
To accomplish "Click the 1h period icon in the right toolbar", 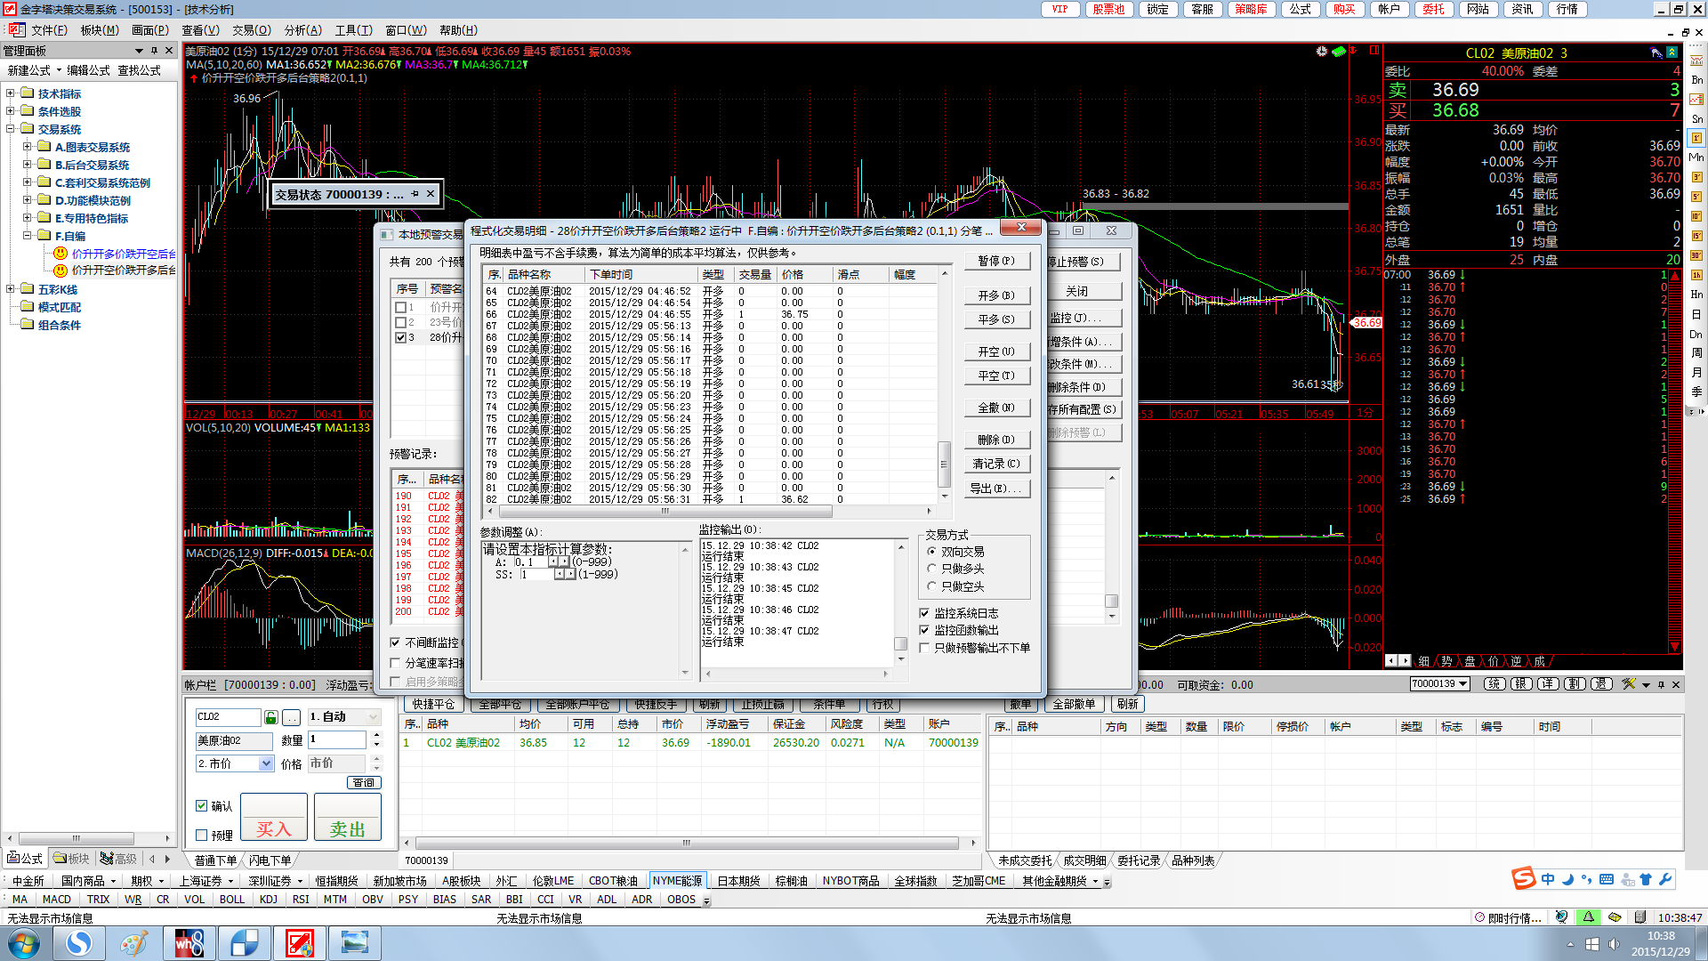I will pyautogui.click(x=1696, y=275).
